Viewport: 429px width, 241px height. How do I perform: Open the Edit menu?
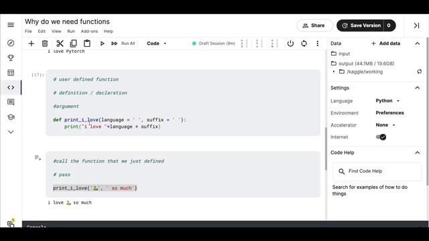click(x=42, y=31)
